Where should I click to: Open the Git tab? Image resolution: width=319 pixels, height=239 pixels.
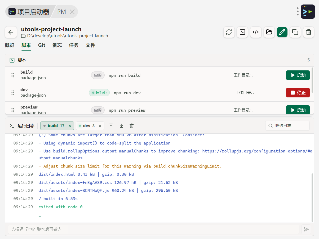pyautogui.click(x=42, y=45)
